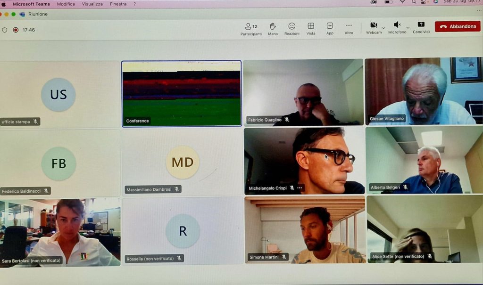Click the 17:46 meeting timer

pyautogui.click(x=29, y=30)
